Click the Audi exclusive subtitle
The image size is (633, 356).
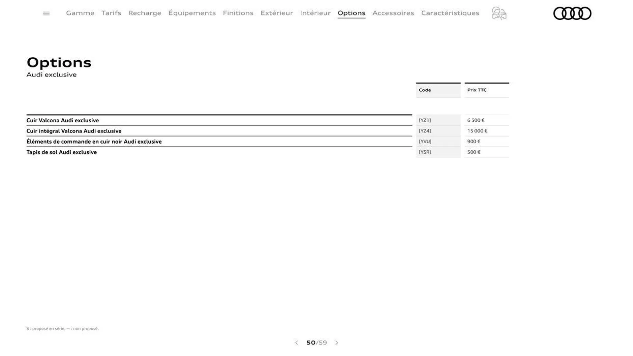click(x=51, y=75)
